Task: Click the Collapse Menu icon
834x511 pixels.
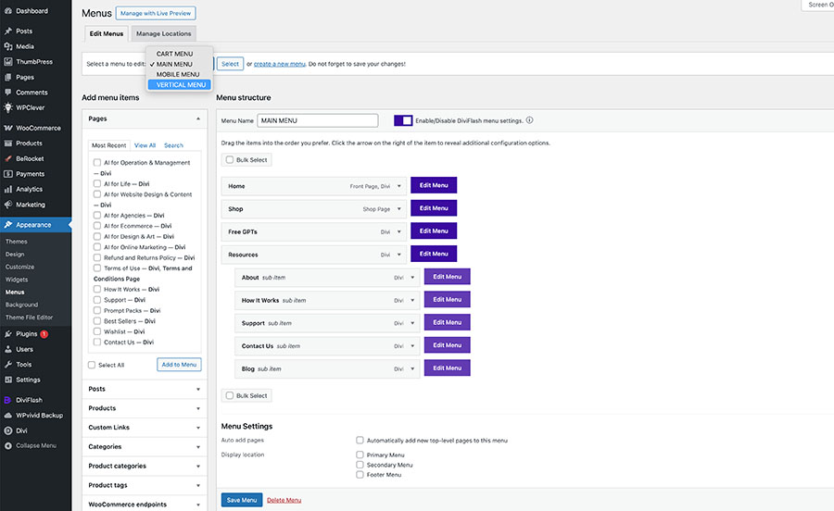Action: pos(8,445)
